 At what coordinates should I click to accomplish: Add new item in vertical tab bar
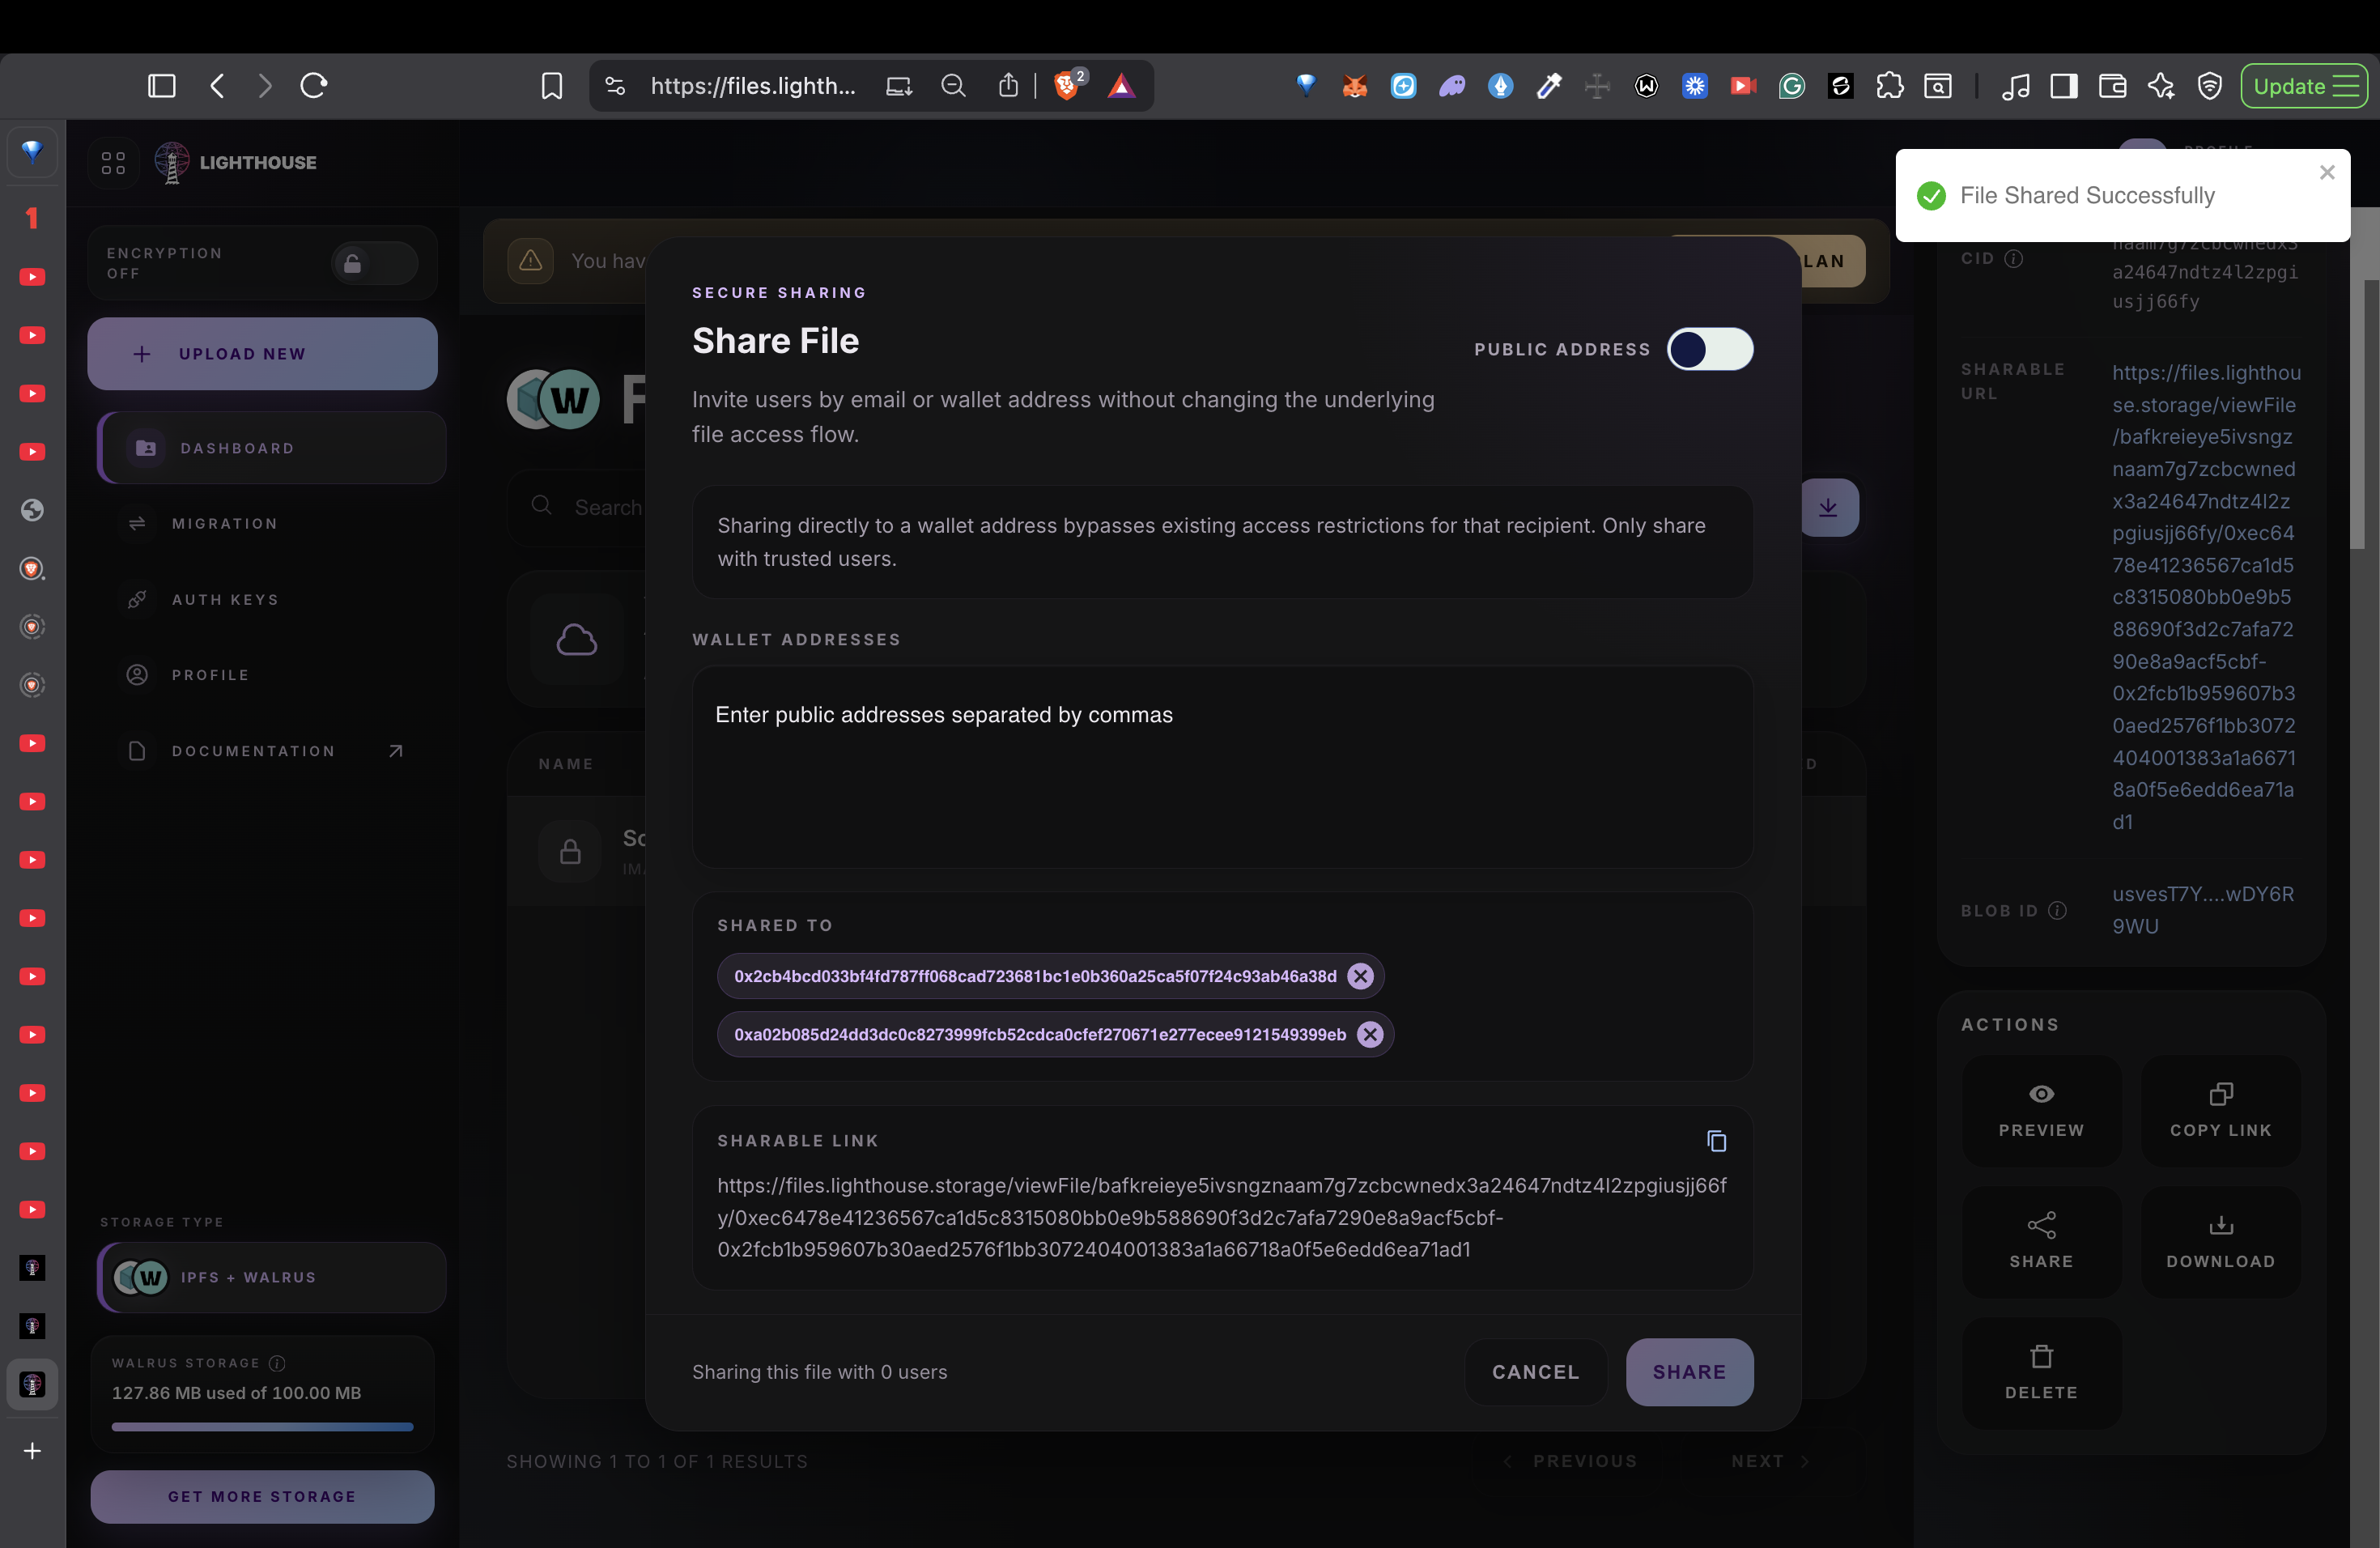click(x=32, y=1450)
